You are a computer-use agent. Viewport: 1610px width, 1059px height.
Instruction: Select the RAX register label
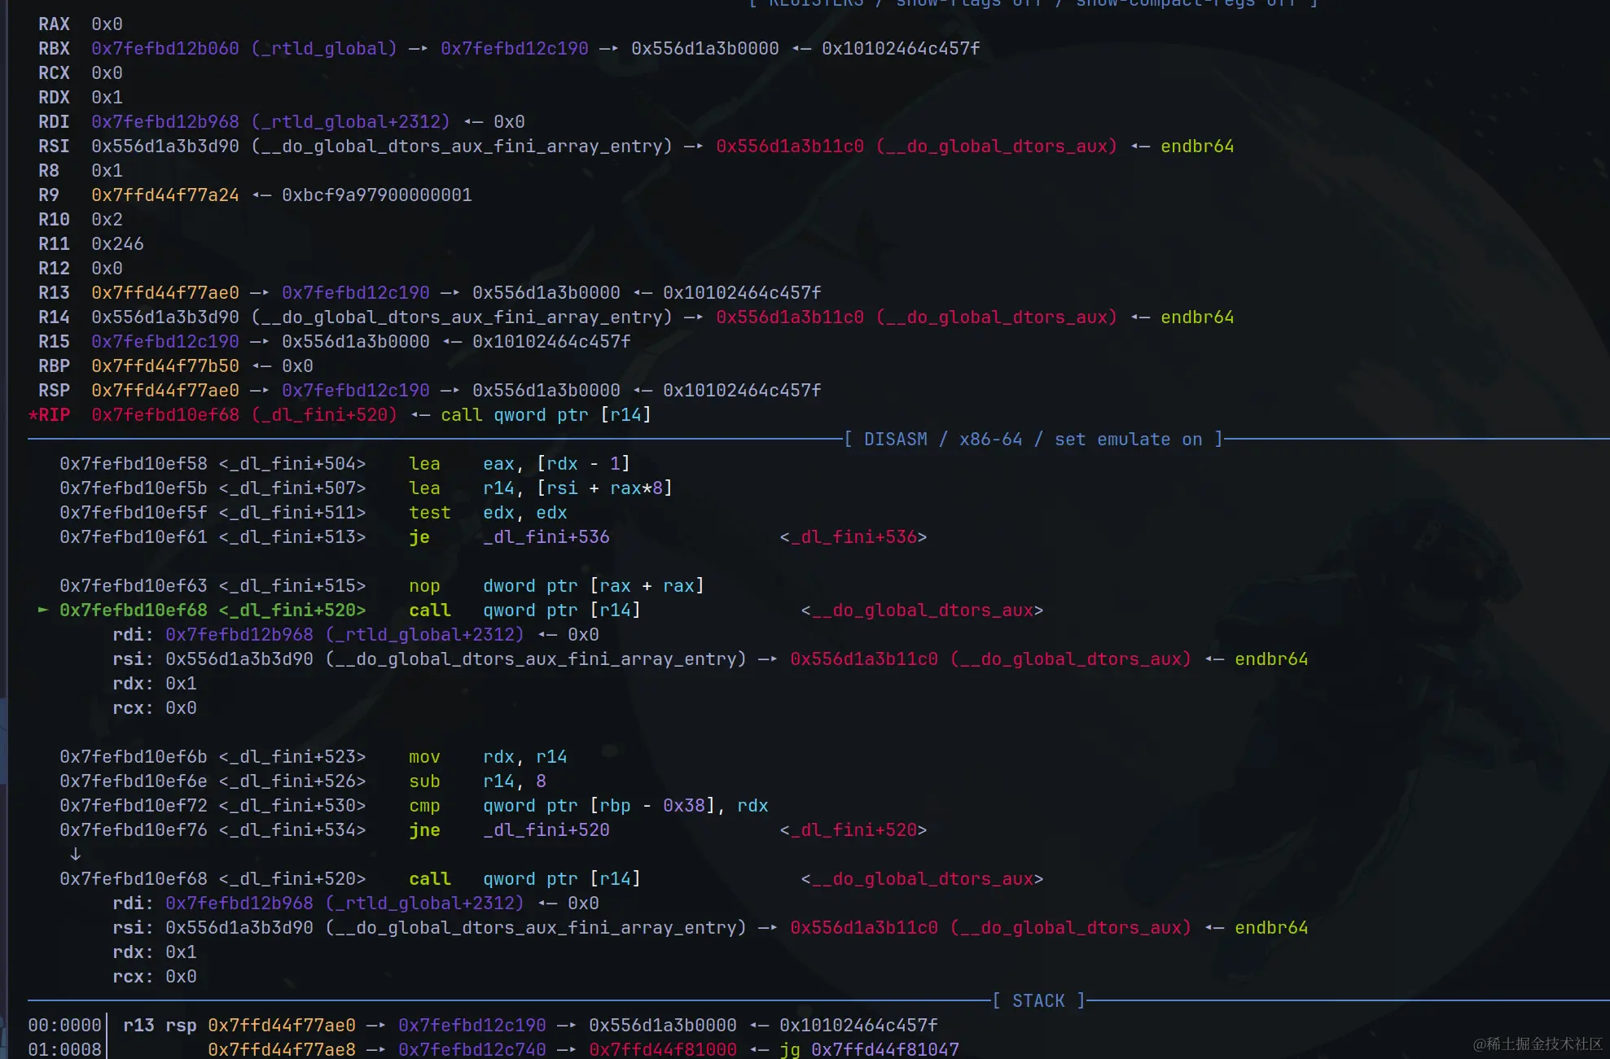coord(54,24)
